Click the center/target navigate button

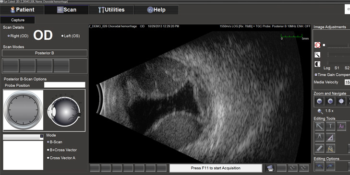pos(341,101)
